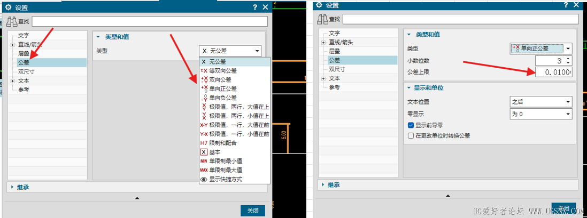Select 层叠 in left dialog tree
This screenshot has height=218, width=587.
24,54
